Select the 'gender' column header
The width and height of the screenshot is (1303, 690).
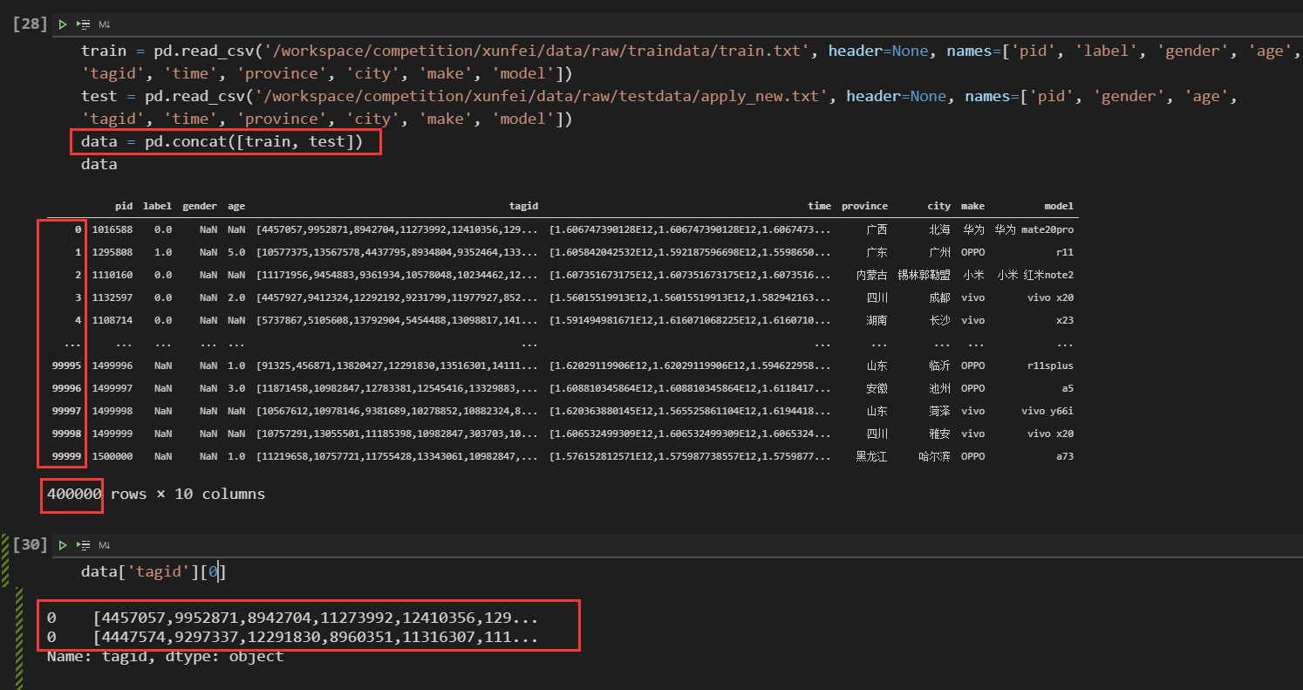[200, 207]
